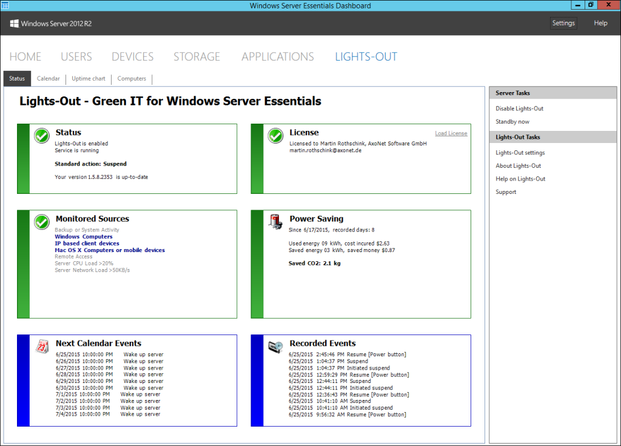Click the computer icon in Recorded Events panel
621x446 pixels.
click(275, 347)
